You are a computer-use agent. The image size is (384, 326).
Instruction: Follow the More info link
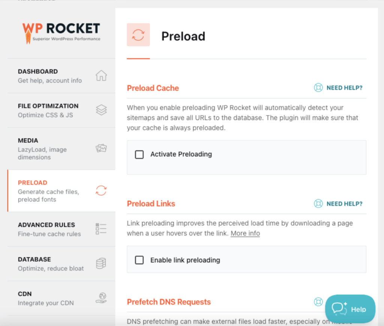click(245, 233)
